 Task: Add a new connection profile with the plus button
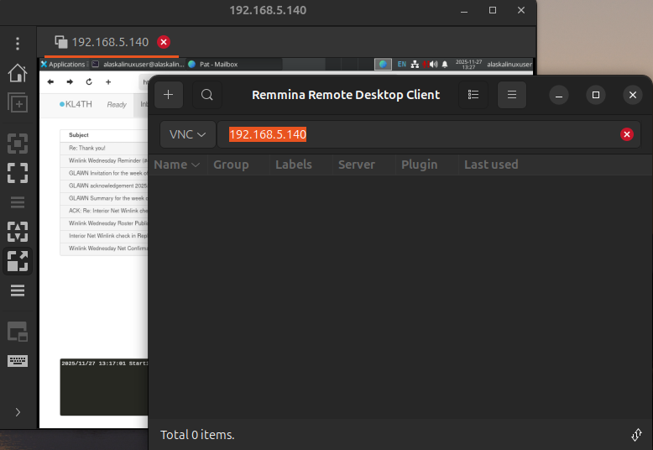(168, 95)
